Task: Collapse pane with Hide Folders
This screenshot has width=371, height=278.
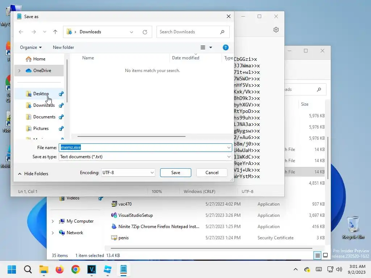Action: (x=33, y=173)
